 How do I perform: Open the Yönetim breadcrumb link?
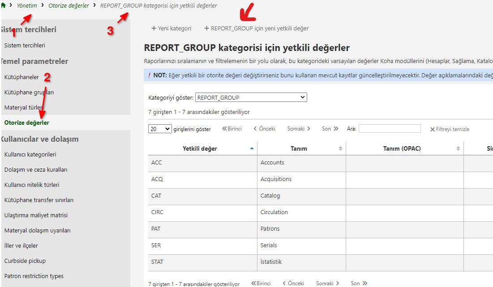point(27,5)
